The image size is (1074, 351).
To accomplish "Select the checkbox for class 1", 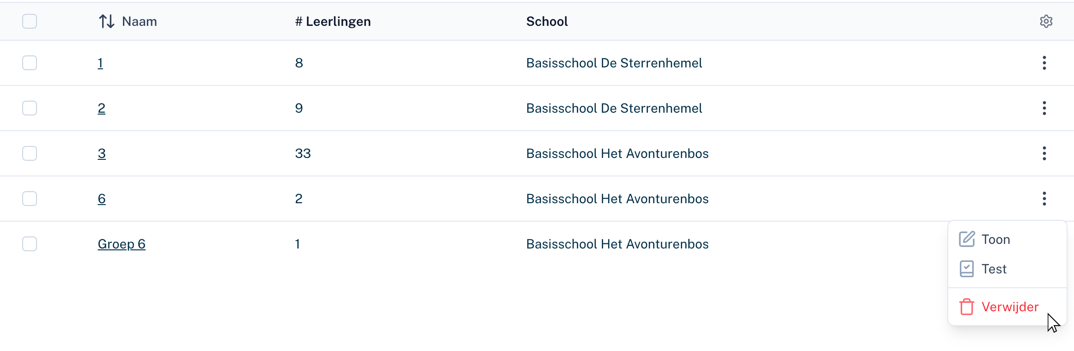I will coord(30,63).
